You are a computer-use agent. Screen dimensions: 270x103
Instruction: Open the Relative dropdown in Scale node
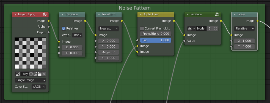click(244, 29)
